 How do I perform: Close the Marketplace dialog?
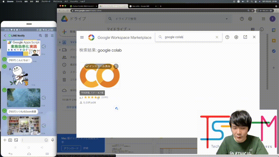(254, 37)
